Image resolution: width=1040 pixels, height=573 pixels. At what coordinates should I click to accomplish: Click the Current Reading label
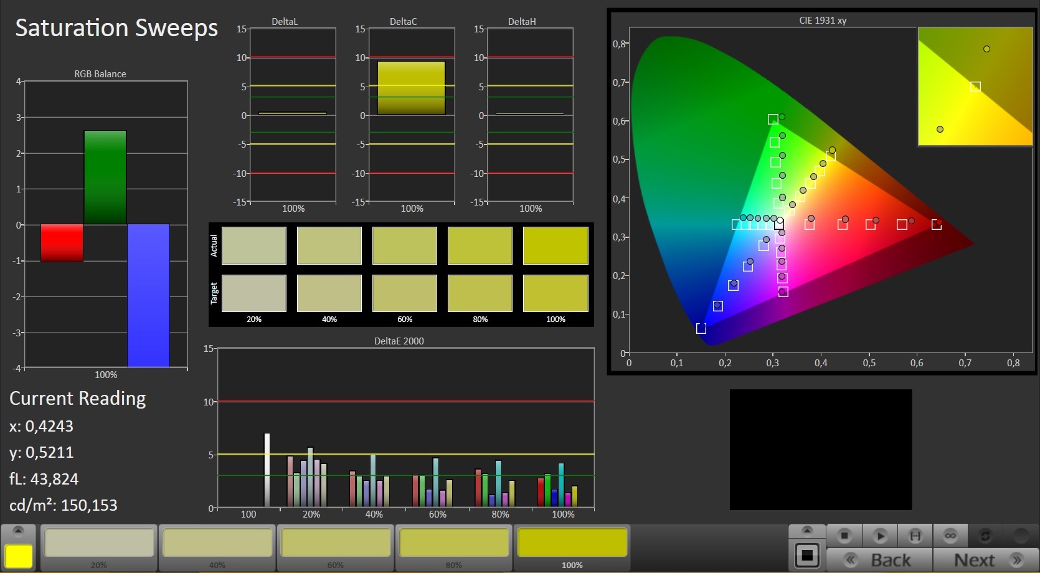(x=77, y=399)
